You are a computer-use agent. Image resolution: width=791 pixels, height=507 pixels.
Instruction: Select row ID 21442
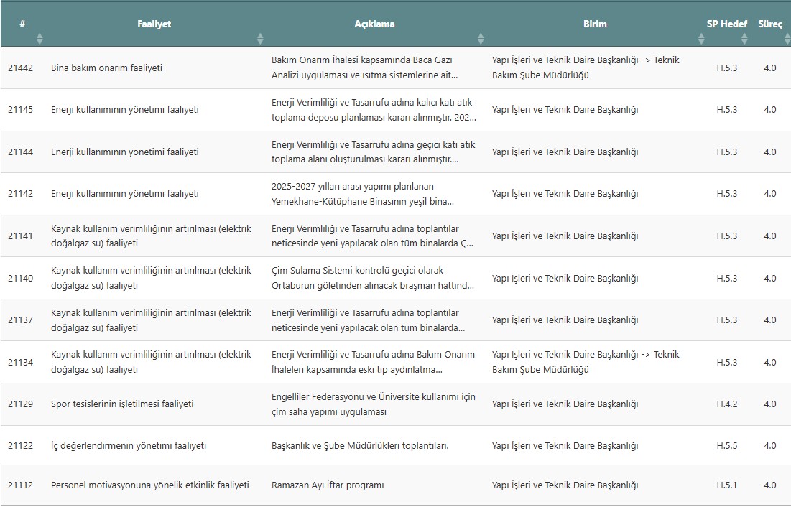[21, 68]
